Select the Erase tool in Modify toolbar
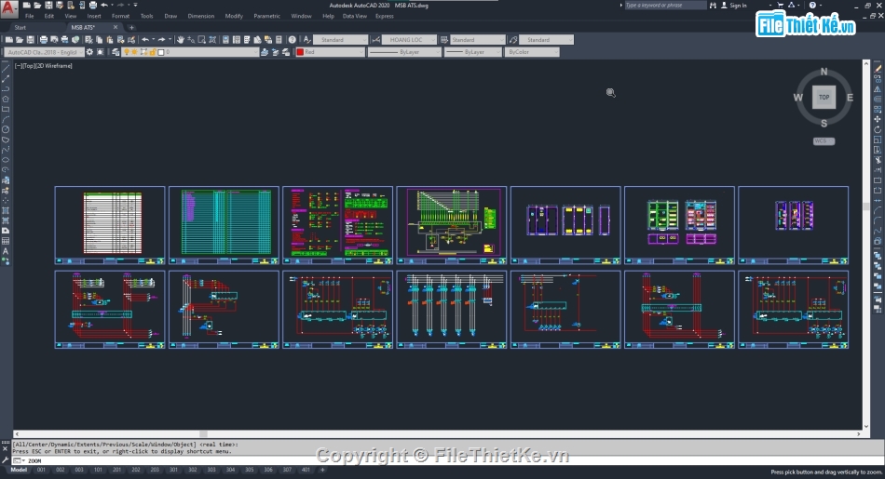The width and height of the screenshot is (885, 479). point(878,69)
